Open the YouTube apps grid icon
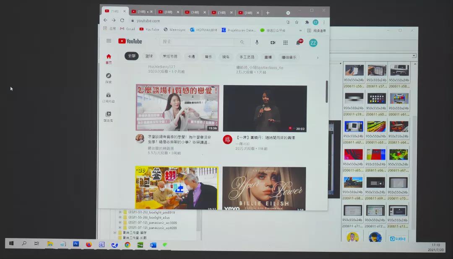Screen dimensions: 453x259 [x=285, y=43]
